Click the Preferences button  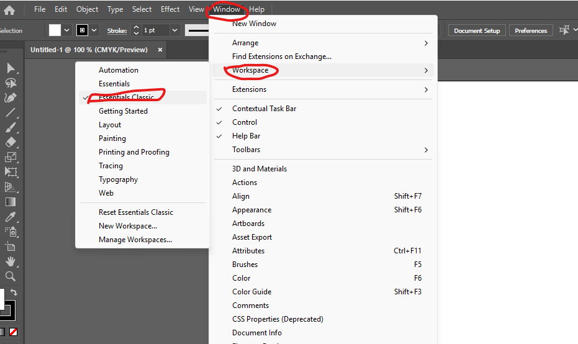531,30
